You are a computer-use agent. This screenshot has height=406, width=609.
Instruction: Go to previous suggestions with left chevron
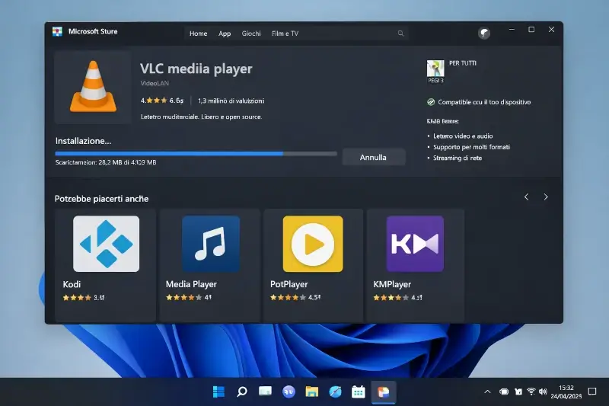pyautogui.click(x=526, y=197)
